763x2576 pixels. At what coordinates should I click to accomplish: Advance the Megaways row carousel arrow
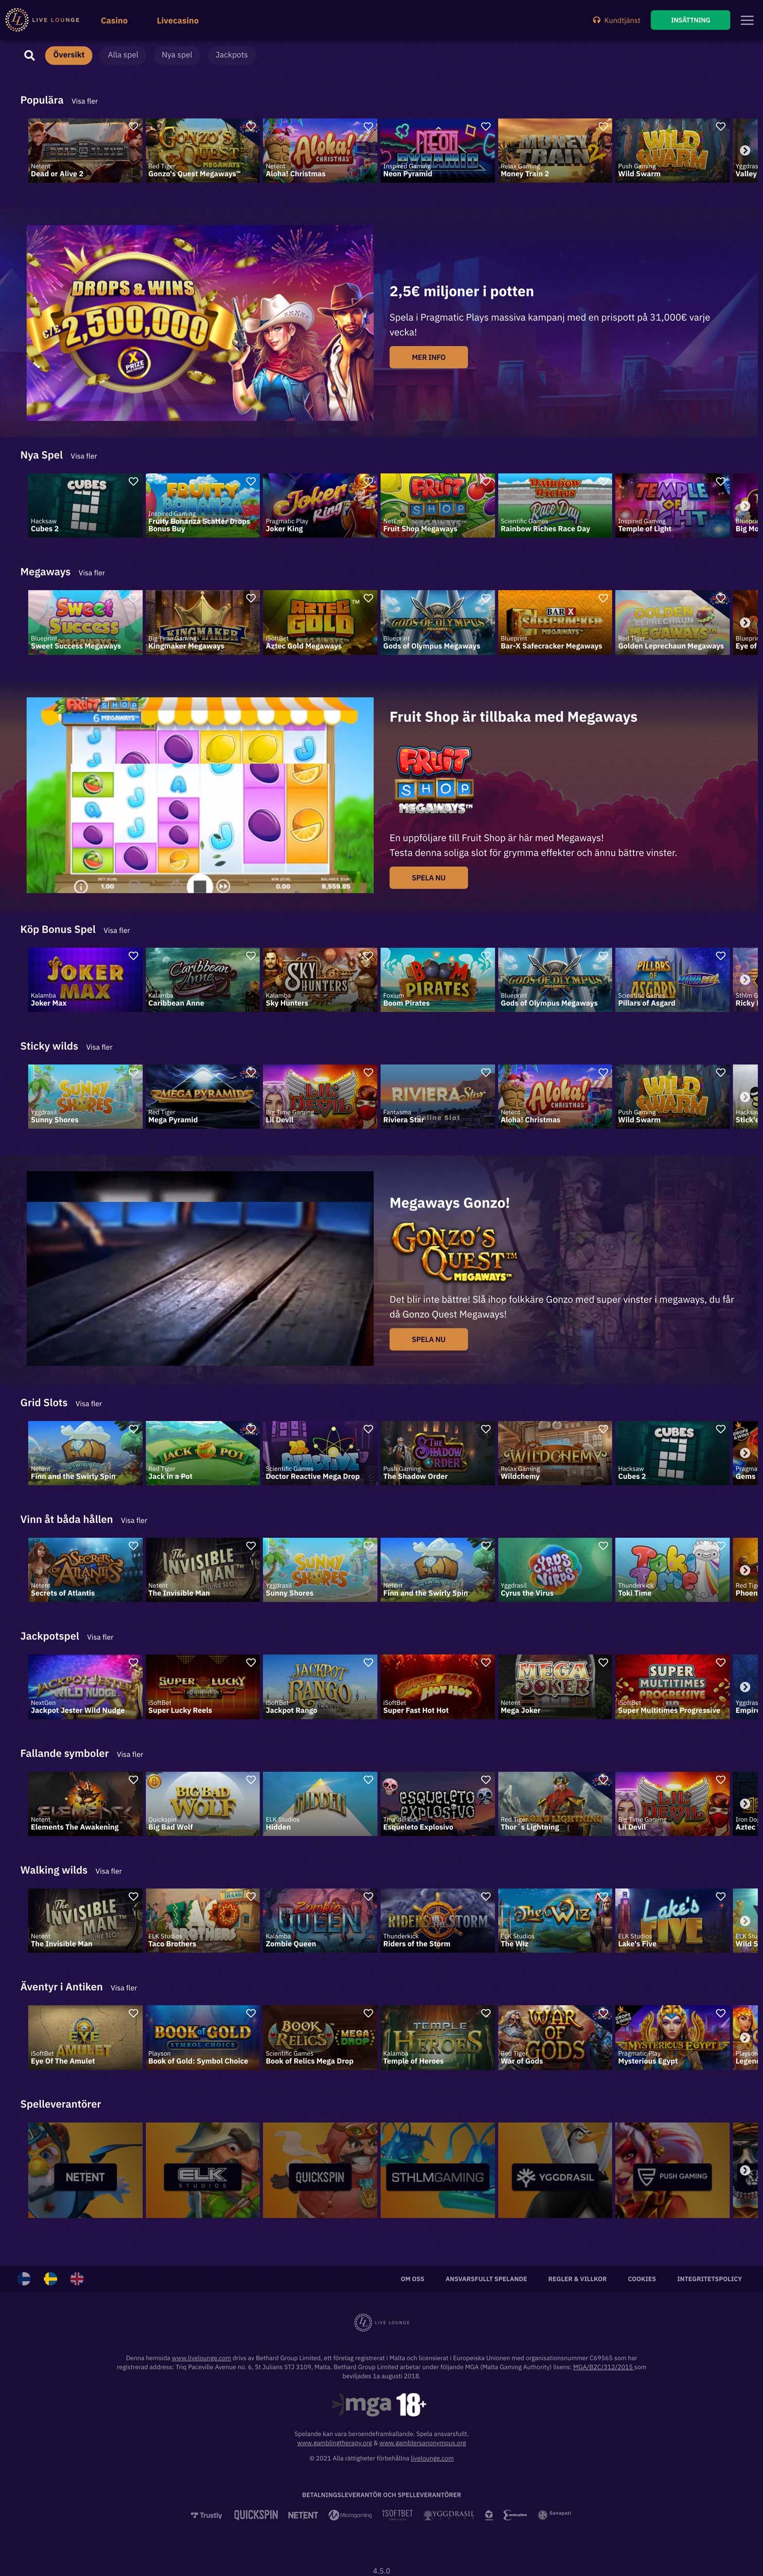[745, 622]
